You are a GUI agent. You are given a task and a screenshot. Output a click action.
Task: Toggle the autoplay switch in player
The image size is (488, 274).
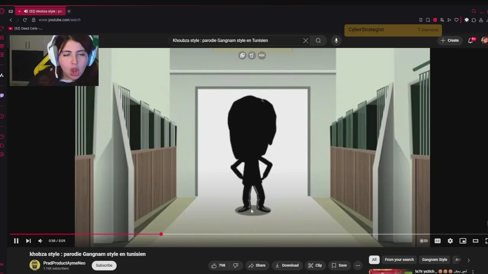pos(424,241)
